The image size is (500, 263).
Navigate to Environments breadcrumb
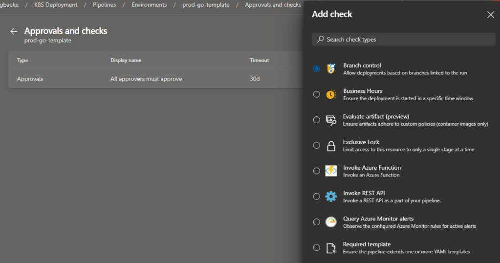pyautogui.click(x=149, y=5)
